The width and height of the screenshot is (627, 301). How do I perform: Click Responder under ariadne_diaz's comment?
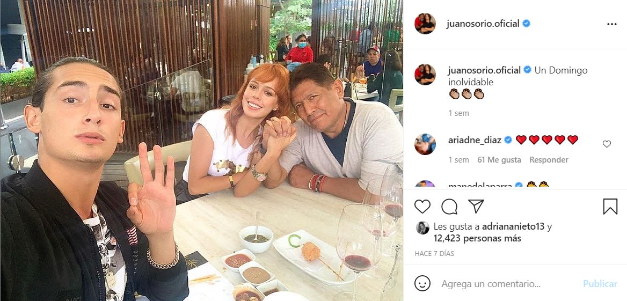549,160
